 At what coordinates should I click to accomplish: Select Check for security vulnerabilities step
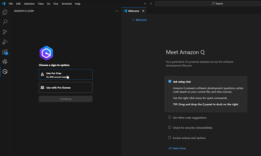pos(192,128)
